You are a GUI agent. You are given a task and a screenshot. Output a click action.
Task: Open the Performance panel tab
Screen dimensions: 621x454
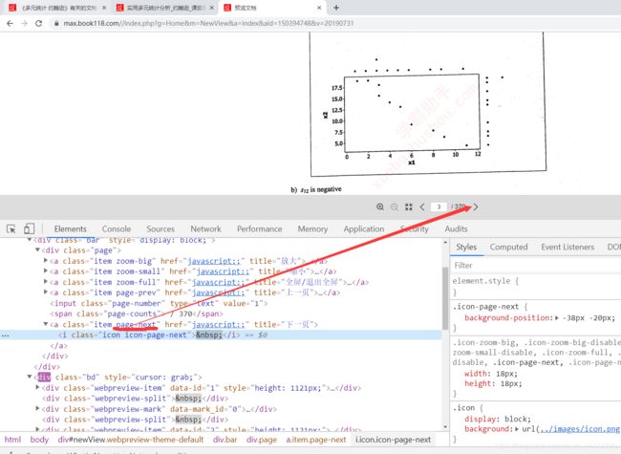point(260,229)
